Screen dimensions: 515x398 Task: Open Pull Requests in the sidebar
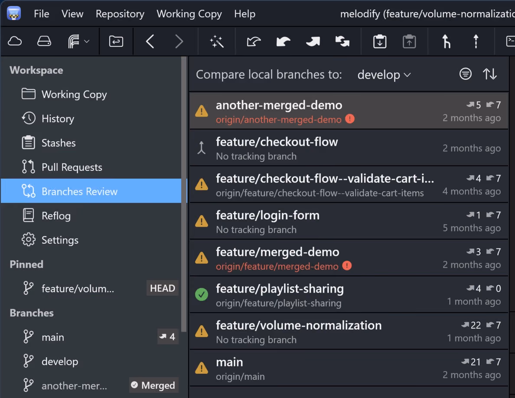pos(91,167)
